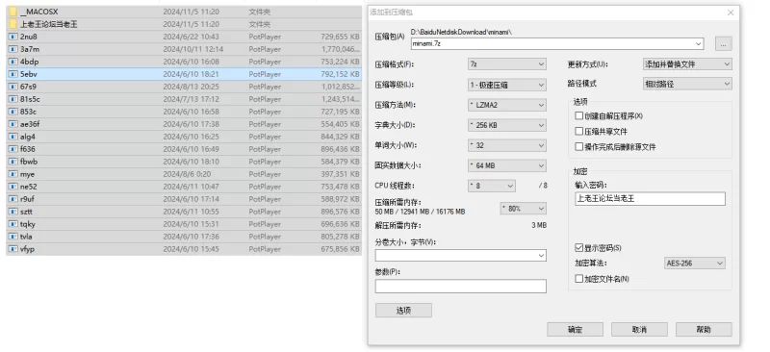Select the file icon for vfyp
This screenshot has width=770, height=352.
[13, 249]
